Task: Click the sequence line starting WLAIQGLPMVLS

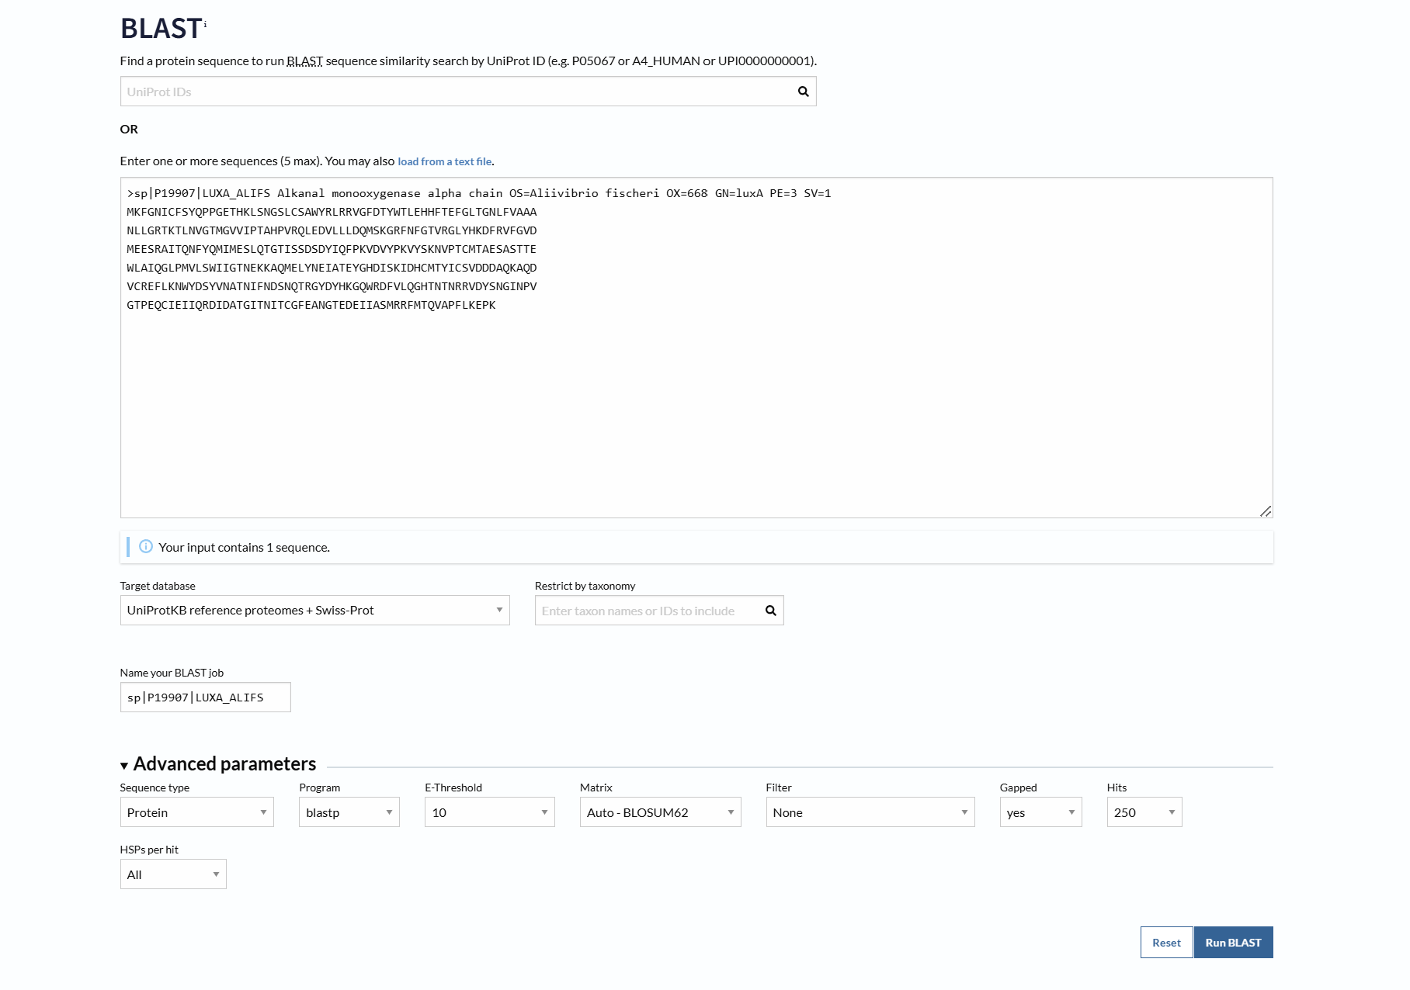Action: pyautogui.click(x=332, y=268)
